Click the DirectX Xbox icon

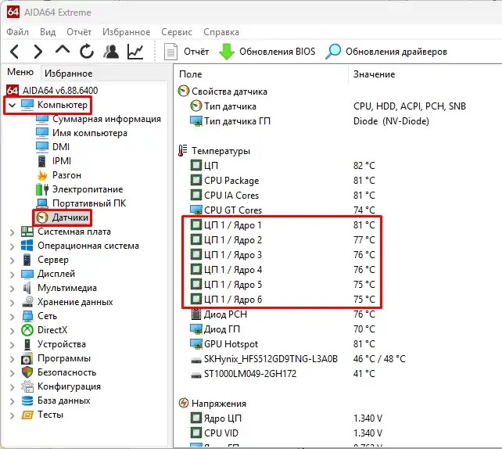(x=27, y=330)
